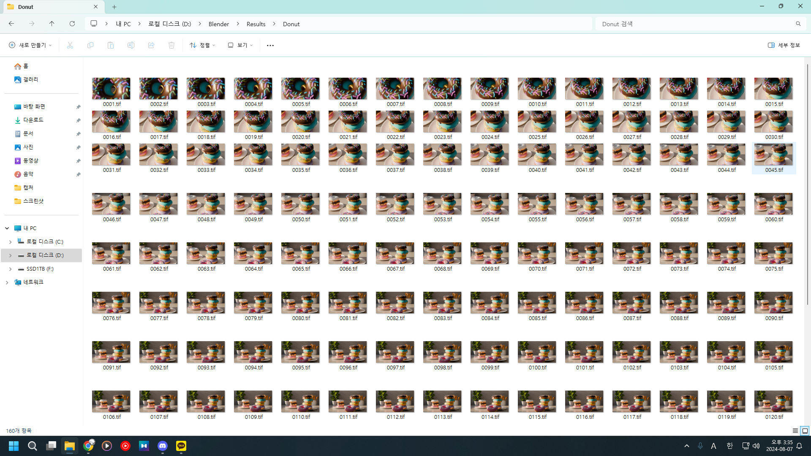Image resolution: width=811 pixels, height=456 pixels.
Task: Open the 보기 view dropdown
Action: click(x=240, y=45)
